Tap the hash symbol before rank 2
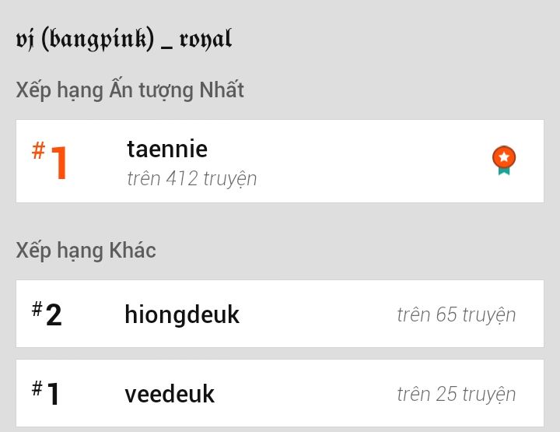 [x=37, y=309]
